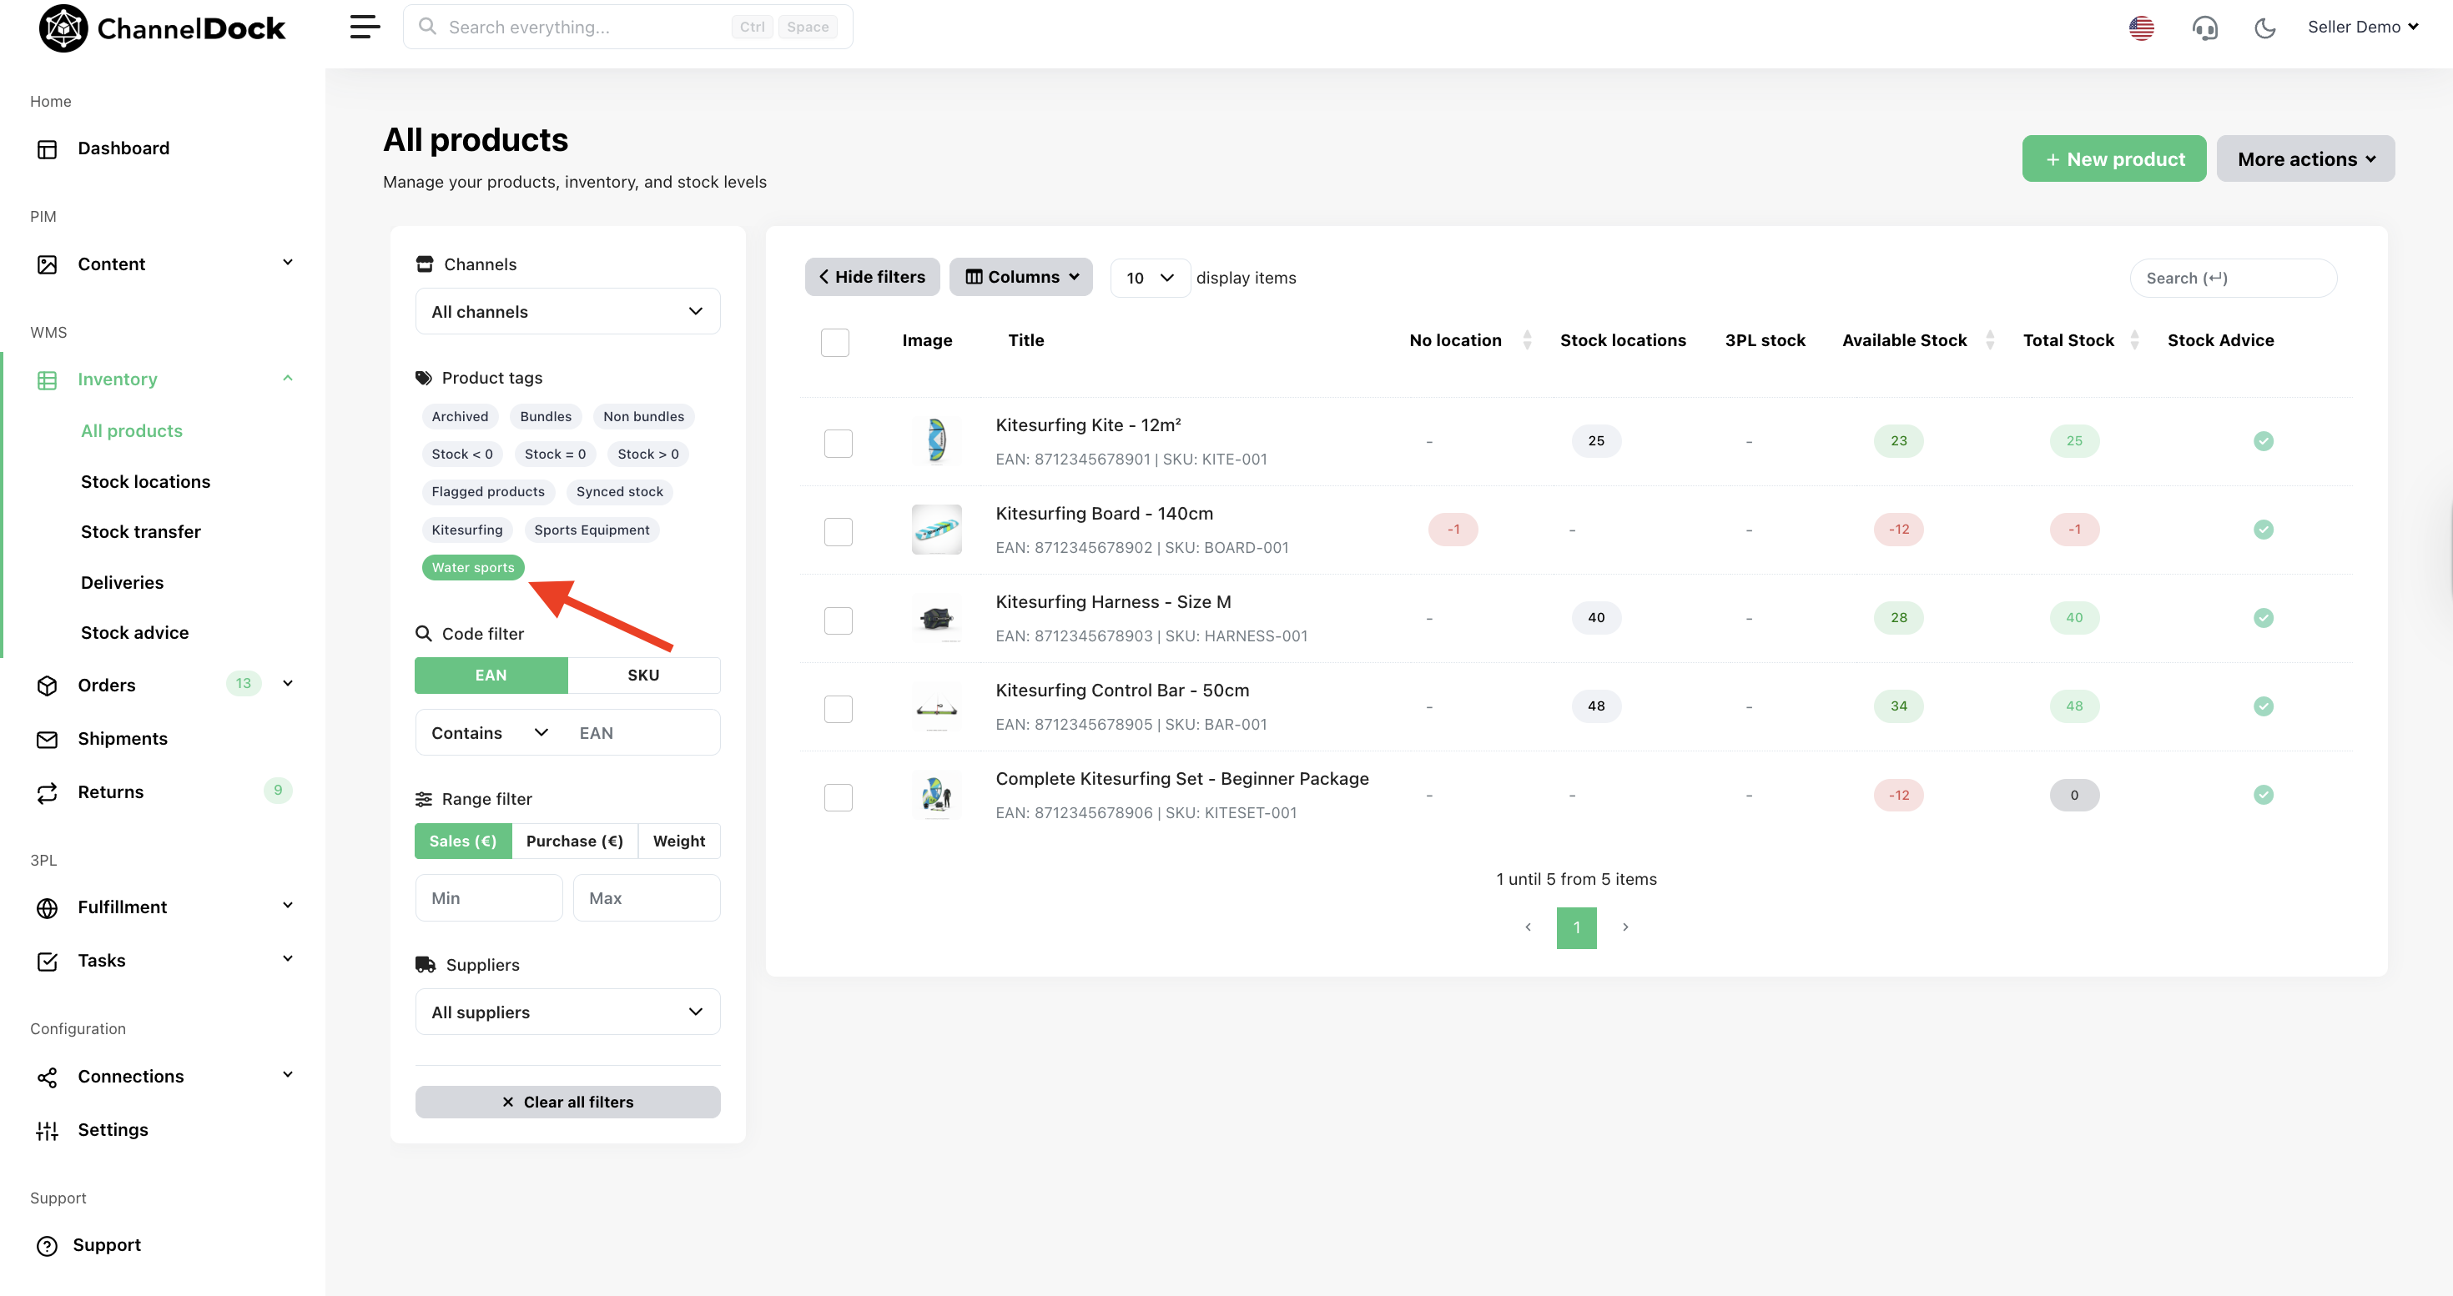2453x1296 pixels.
Task: Toggle dark mode moon icon
Action: pos(2264,28)
